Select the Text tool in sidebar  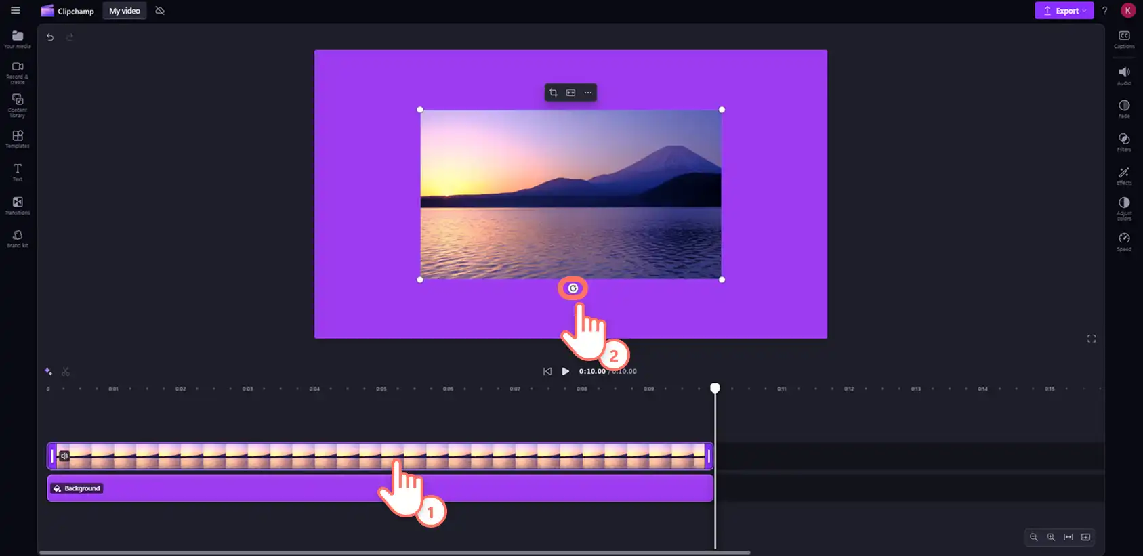tap(18, 172)
